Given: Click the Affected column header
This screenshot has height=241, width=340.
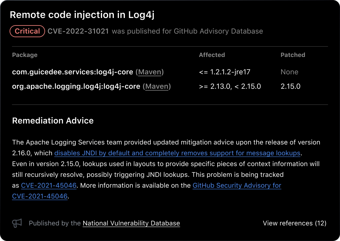Looking at the screenshot, I should pyautogui.click(x=212, y=55).
